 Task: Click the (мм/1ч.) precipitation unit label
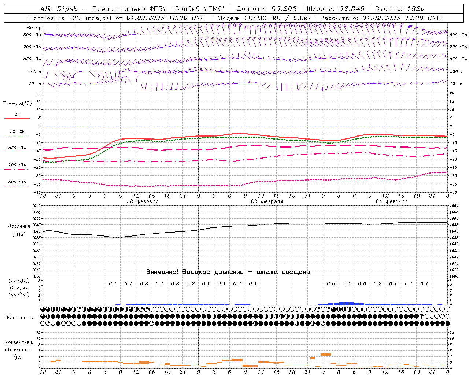(19, 294)
